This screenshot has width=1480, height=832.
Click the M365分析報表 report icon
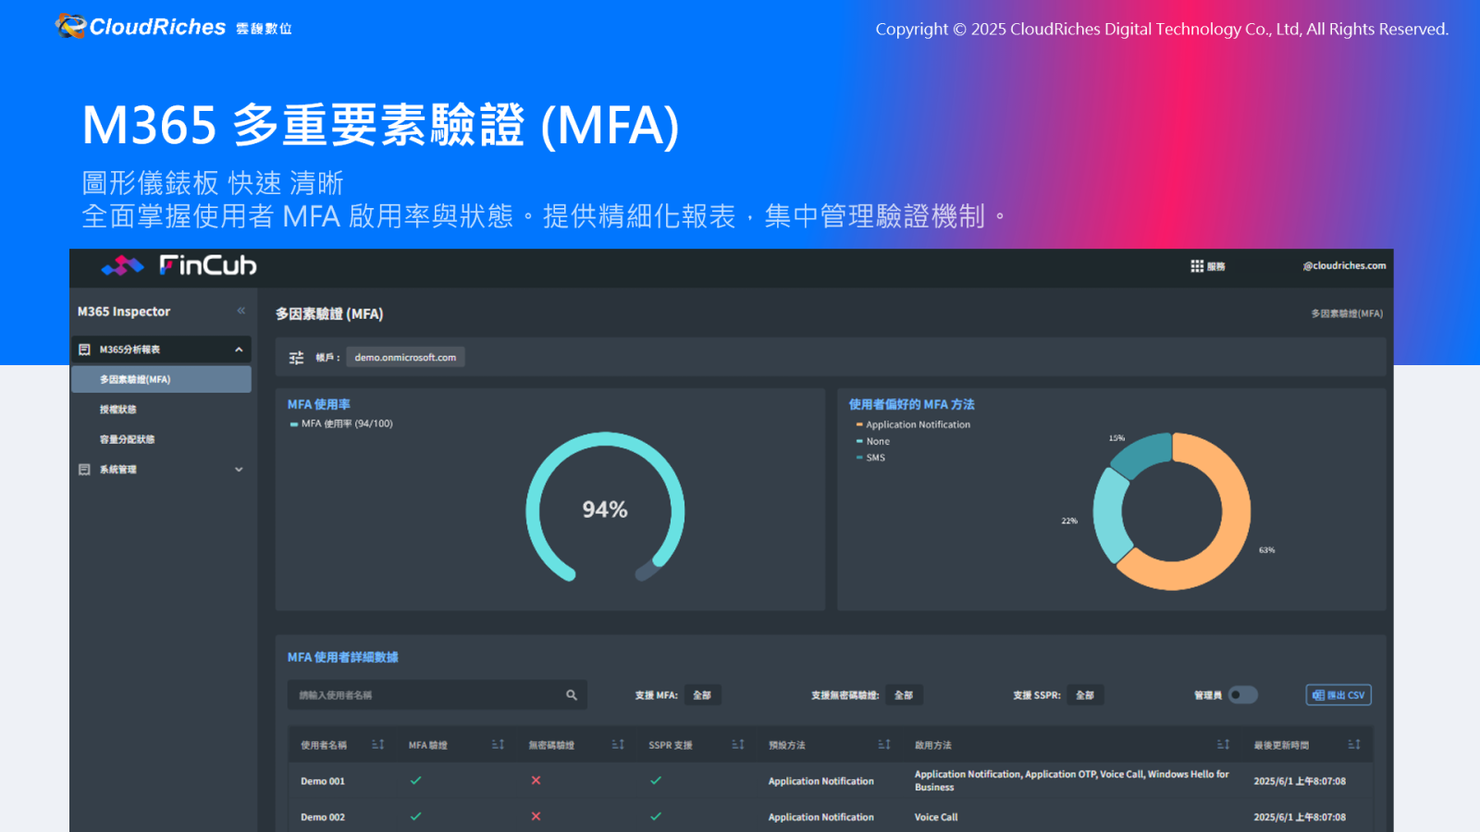pyautogui.click(x=84, y=349)
